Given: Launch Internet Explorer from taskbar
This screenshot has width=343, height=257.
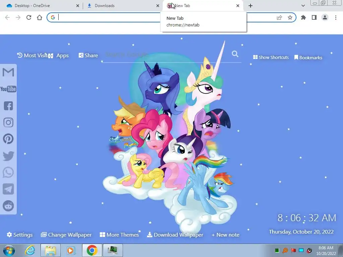Looking at the screenshot, I should [x=30, y=250].
